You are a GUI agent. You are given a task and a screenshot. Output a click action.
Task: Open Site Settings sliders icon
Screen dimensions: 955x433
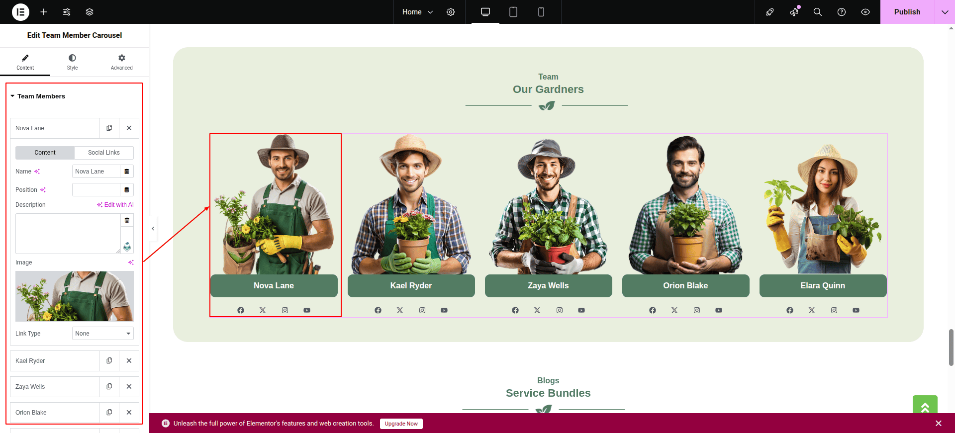click(x=67, y=12)
